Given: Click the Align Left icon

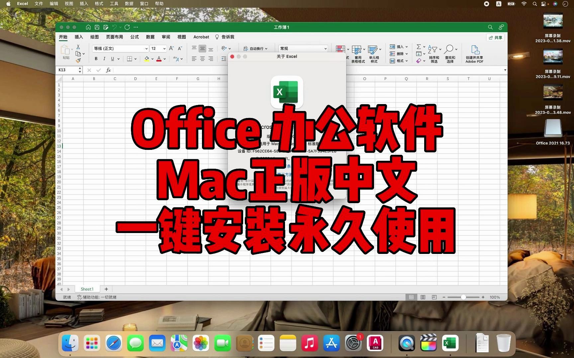Looking at the screenshot, I should (194, 59).
